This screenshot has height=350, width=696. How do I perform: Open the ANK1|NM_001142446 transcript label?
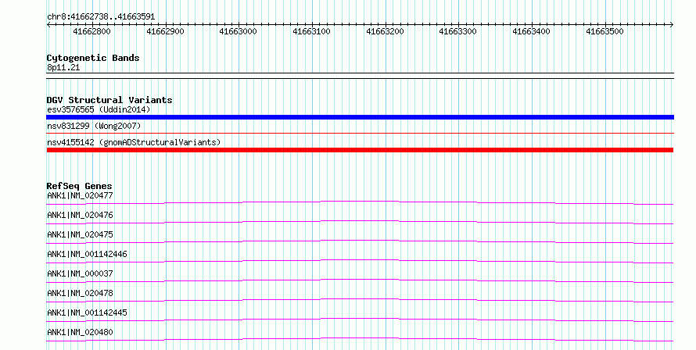87,254
